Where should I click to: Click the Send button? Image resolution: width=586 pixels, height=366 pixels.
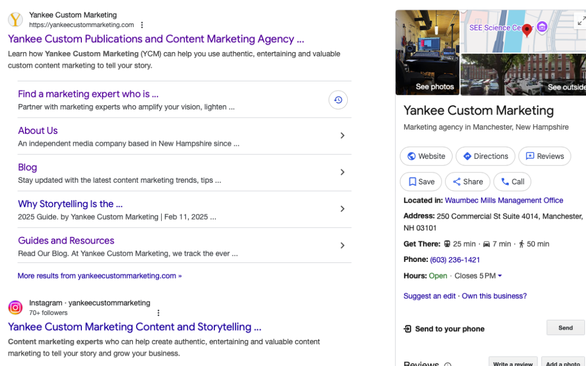pyautogui.click(x=565, y=328)
